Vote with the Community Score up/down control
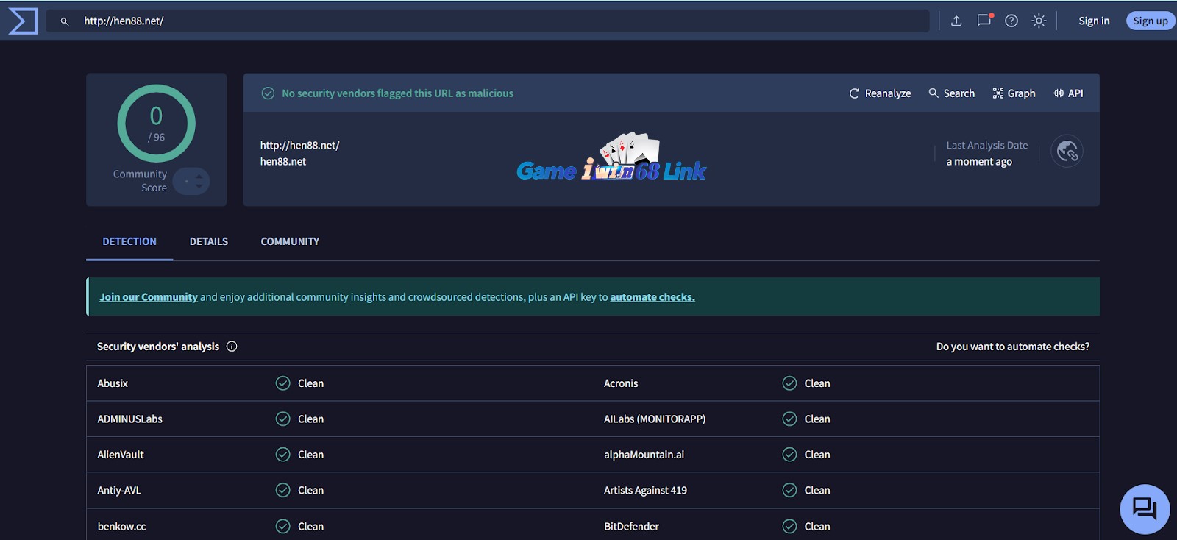 [193, 181]
